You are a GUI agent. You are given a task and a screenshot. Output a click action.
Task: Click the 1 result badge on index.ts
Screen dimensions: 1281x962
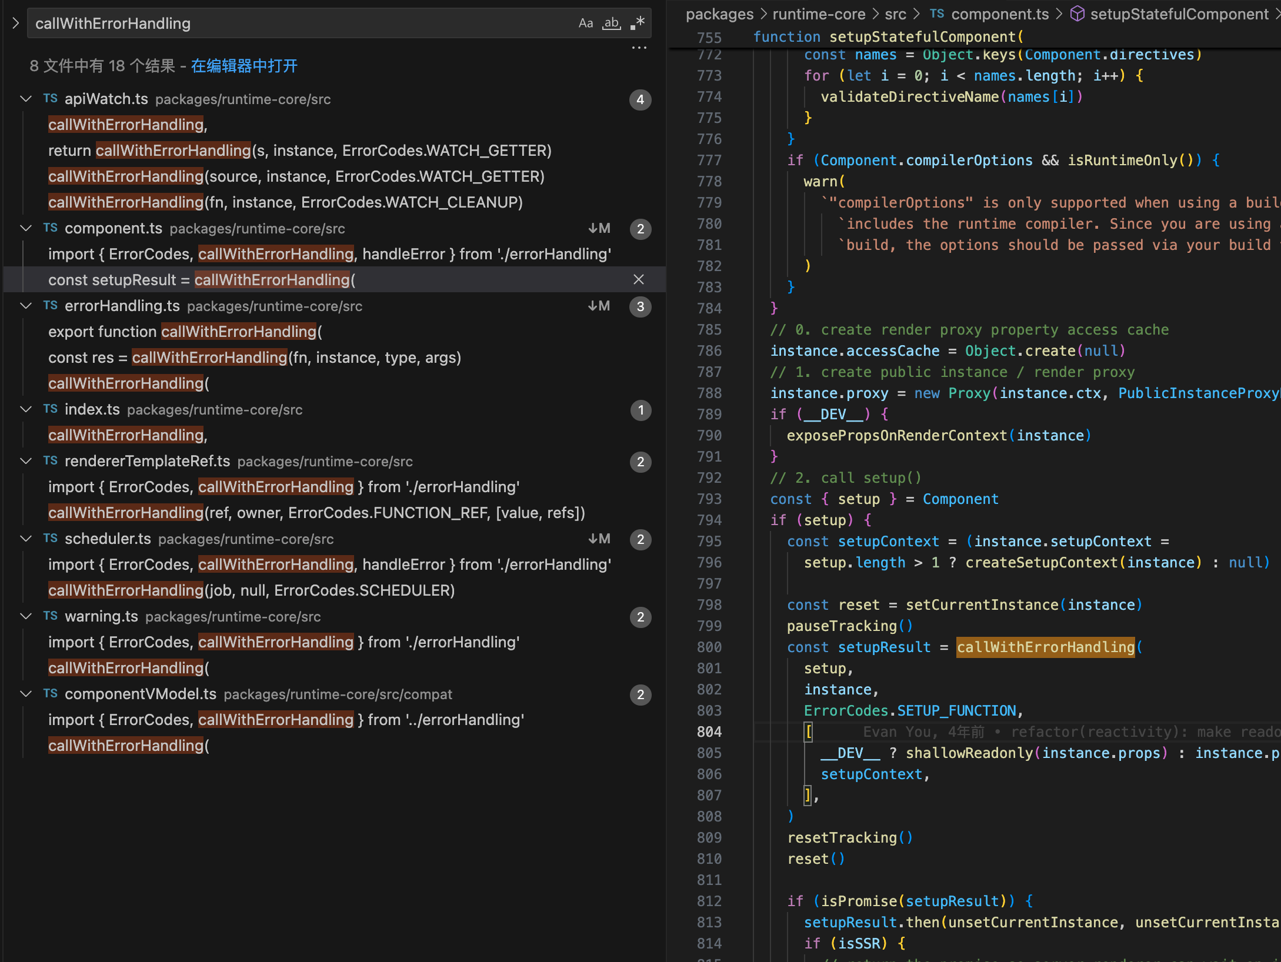point(640,410)
